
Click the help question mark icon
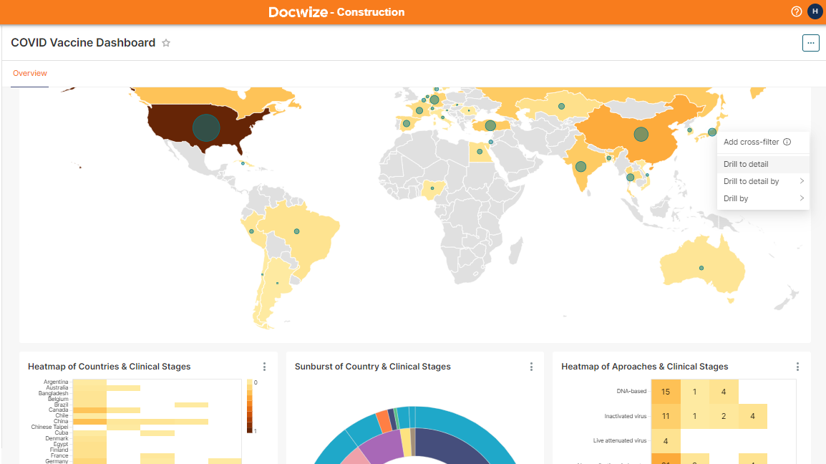(x=796, y=11)
